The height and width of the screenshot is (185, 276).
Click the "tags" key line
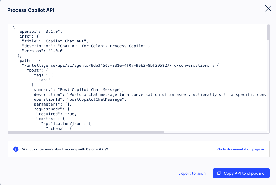42,75
